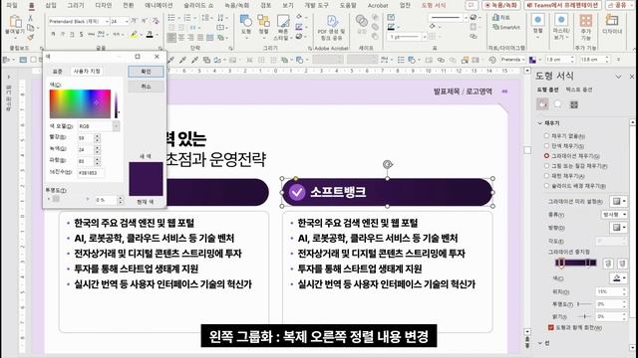Open the Shape Format (도형 서식) ribbon tab
The height and width of the screenshot is (358, 638).
click(434, 5)
